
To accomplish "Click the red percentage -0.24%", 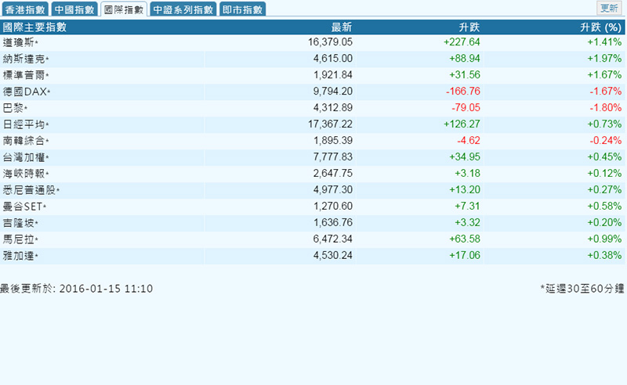I will 605,140.
